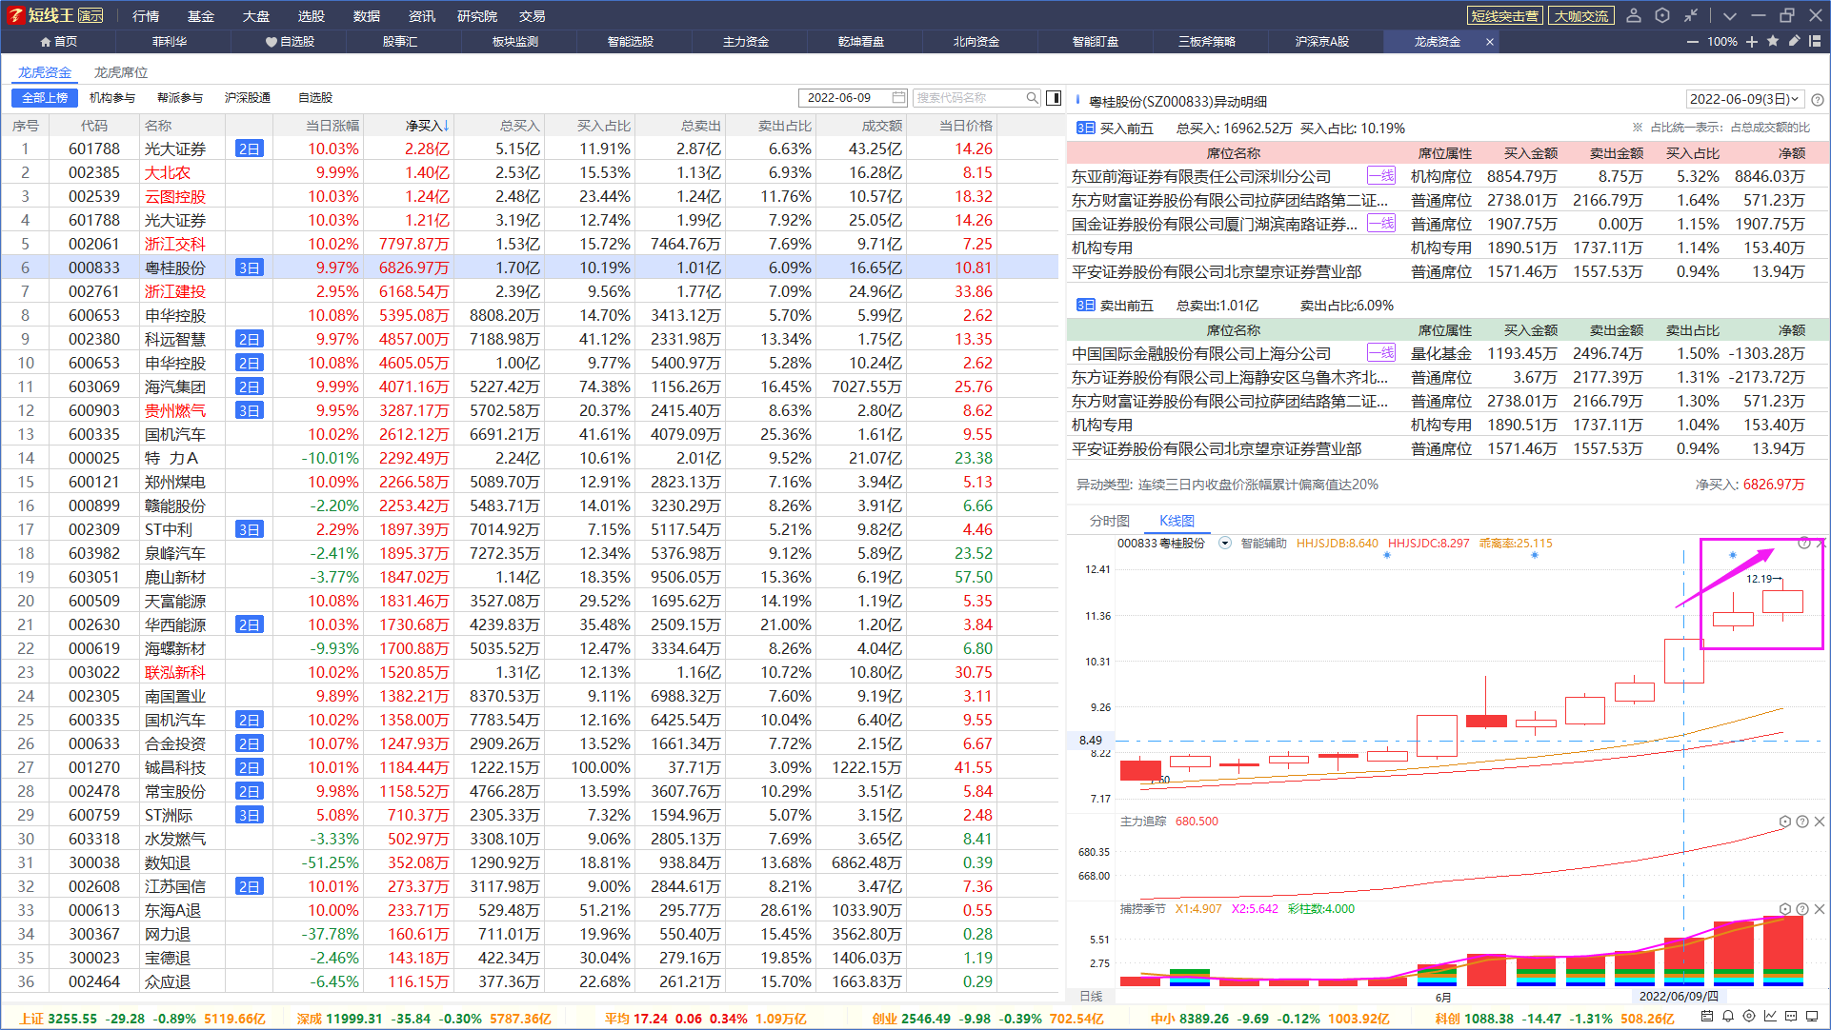The width and height of the screenshot is (1831, 1030).
Task: Open the chat message icon in status bar
Action: [x=1791, y=1017]
